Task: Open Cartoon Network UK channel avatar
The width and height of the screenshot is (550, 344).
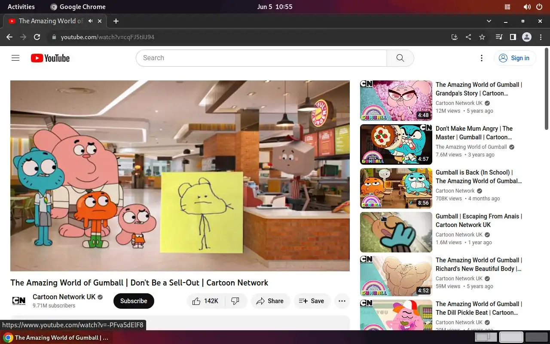Action: [19, 301]
